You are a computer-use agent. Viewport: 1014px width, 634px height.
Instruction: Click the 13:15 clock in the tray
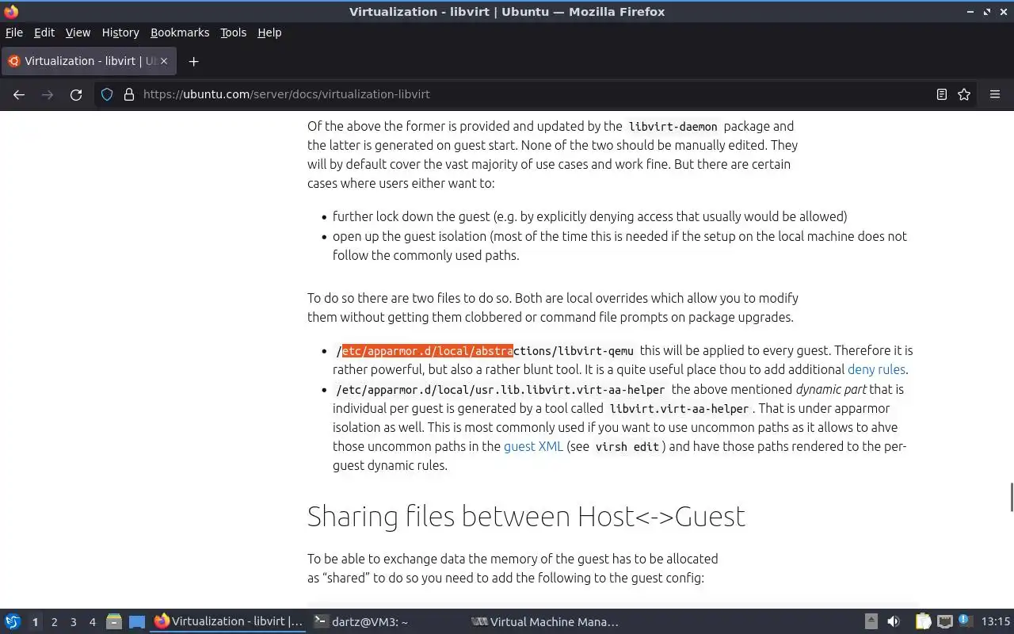point(996,621)
